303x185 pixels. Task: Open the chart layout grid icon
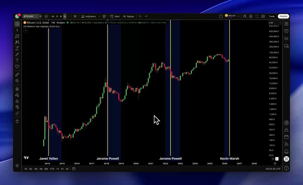click(104, 16)
